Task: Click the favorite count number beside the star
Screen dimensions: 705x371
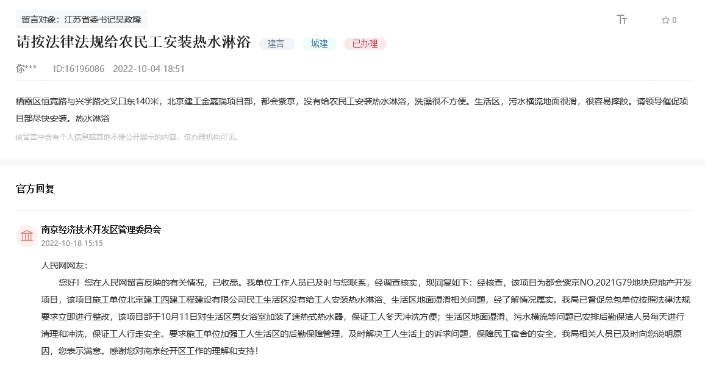Action: [674, 20]
